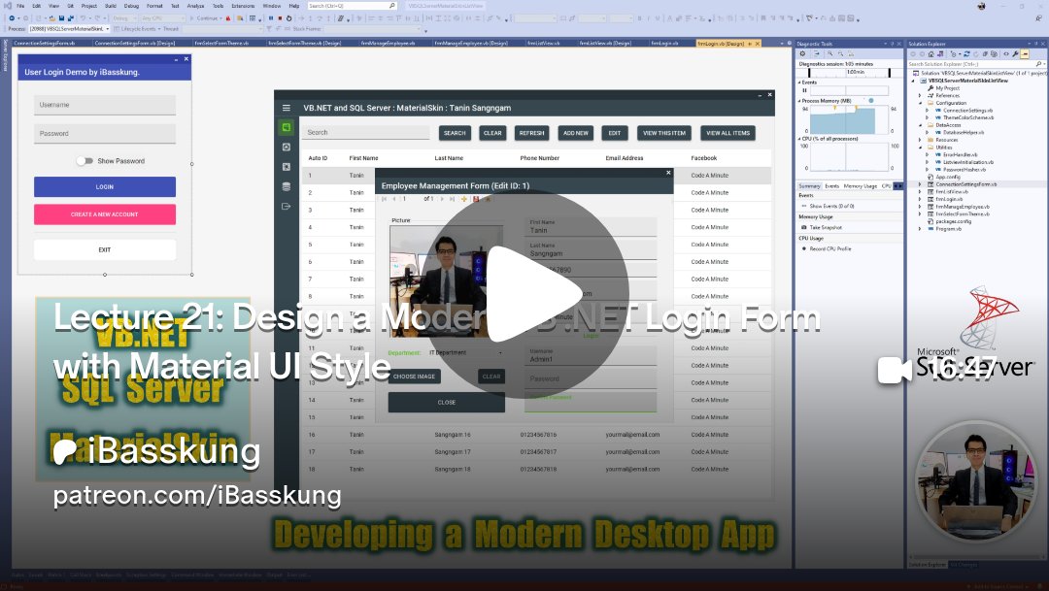Open the Lecture 21 video title link
Screen dimensions: 1049x591
tap(436, 342)
